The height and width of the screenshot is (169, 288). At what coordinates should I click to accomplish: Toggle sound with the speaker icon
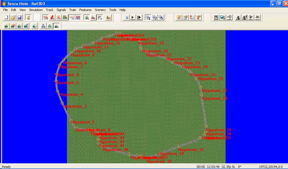(x=28, y=17)
